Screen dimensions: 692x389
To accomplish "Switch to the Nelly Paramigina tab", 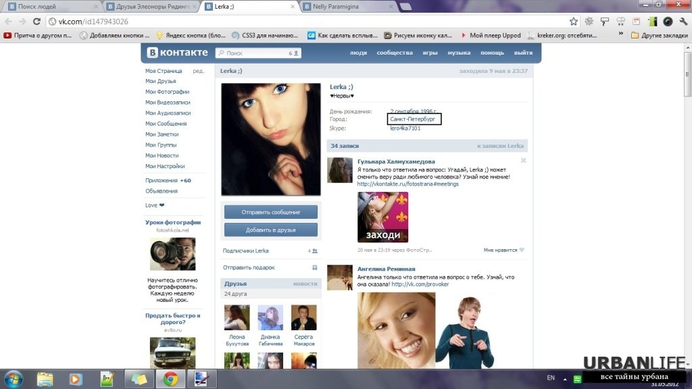I will pos(348,7).
